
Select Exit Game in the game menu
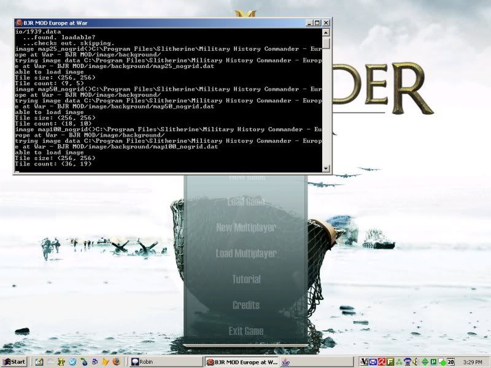click(x=246, y=331)
